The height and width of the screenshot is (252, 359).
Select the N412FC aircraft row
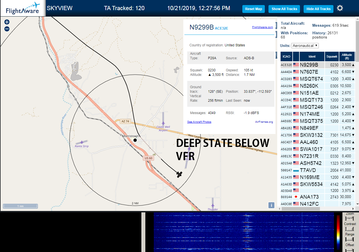point(318,204)
